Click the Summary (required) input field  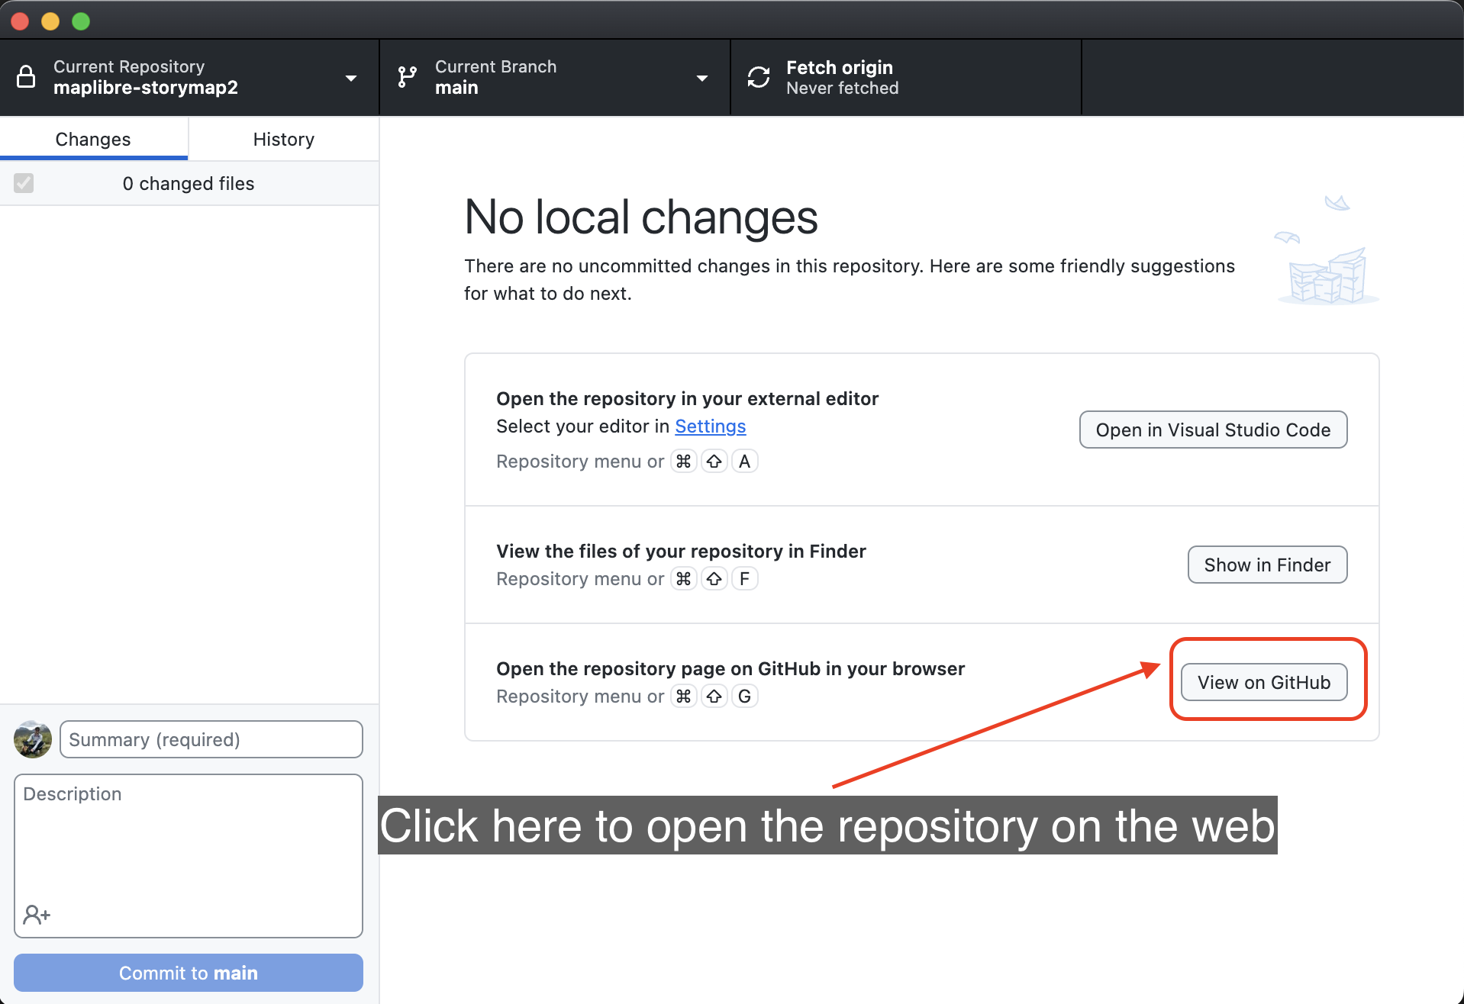coord(211,739)
